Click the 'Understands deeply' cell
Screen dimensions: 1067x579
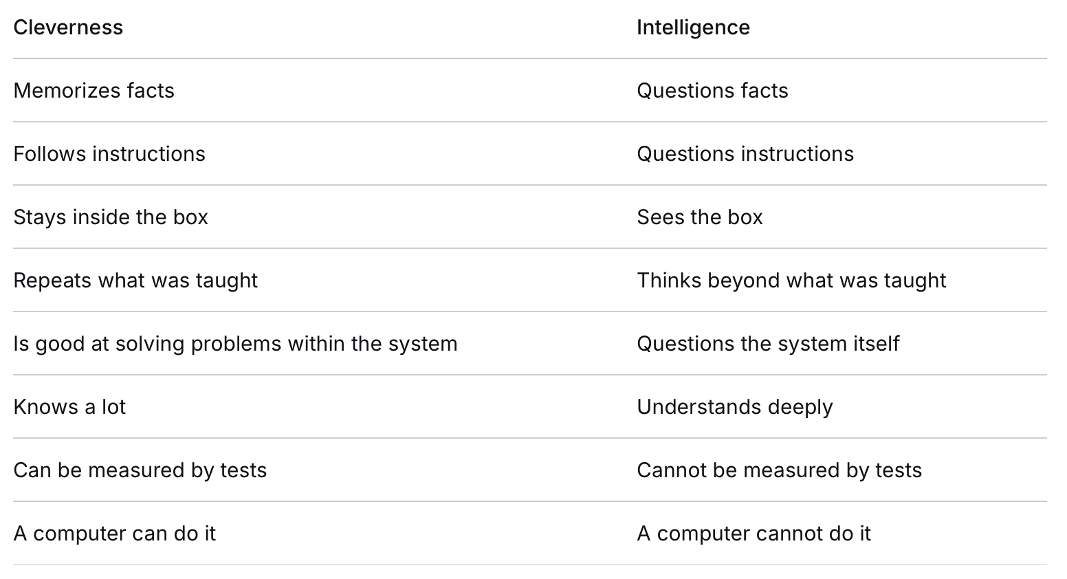coord(735,407)
